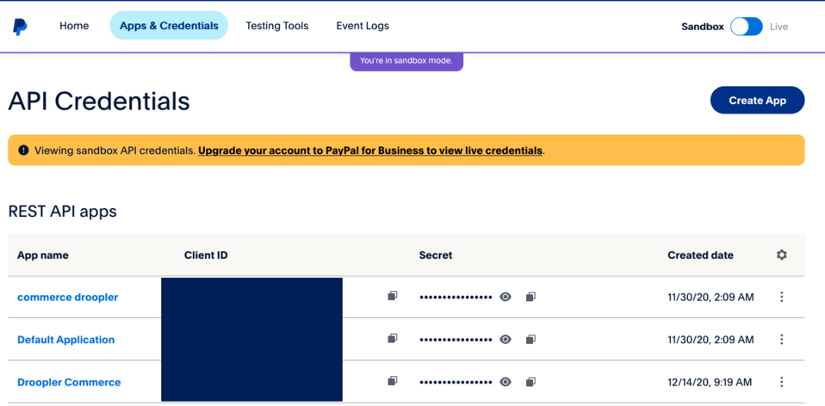Click the Sandbox label next to toggle
825x406 pixels.
703,27
